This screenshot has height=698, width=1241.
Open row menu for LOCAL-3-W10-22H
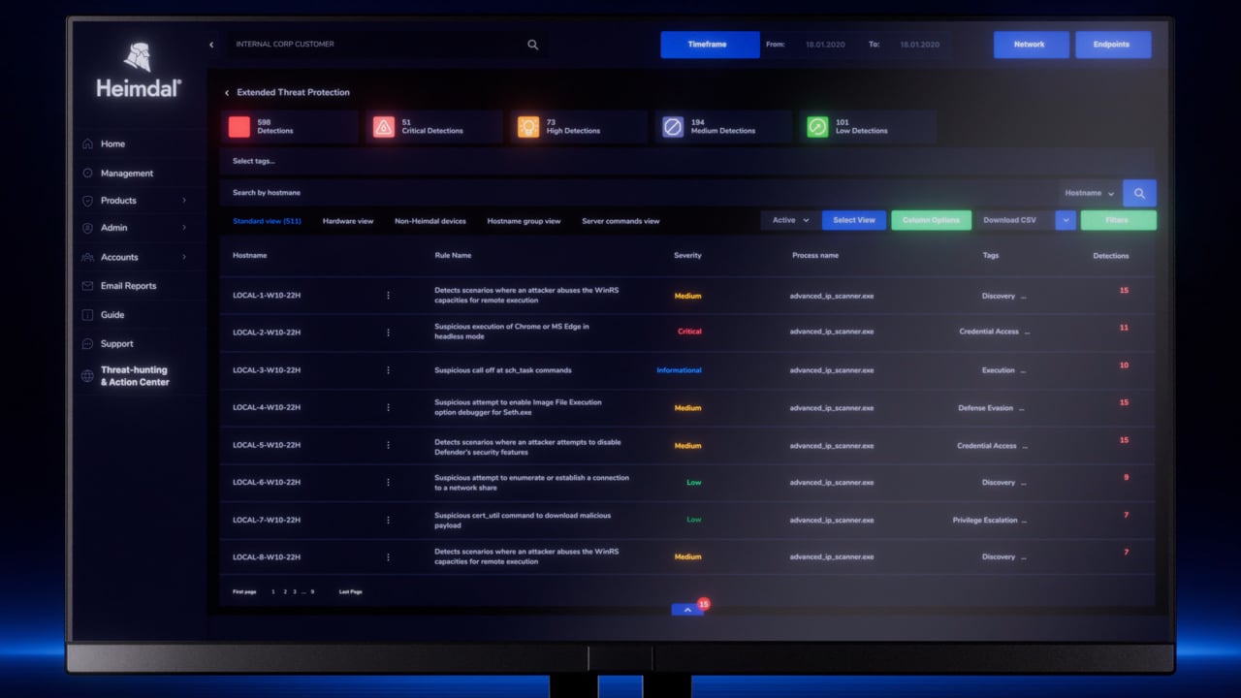tap(388, 370)
